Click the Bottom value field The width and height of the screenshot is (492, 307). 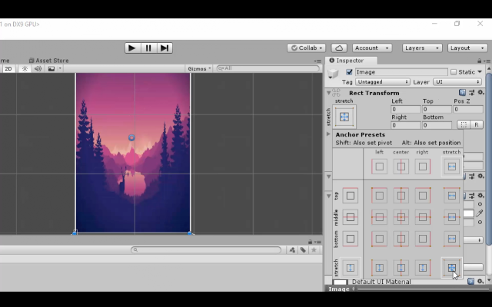(437, 125)
